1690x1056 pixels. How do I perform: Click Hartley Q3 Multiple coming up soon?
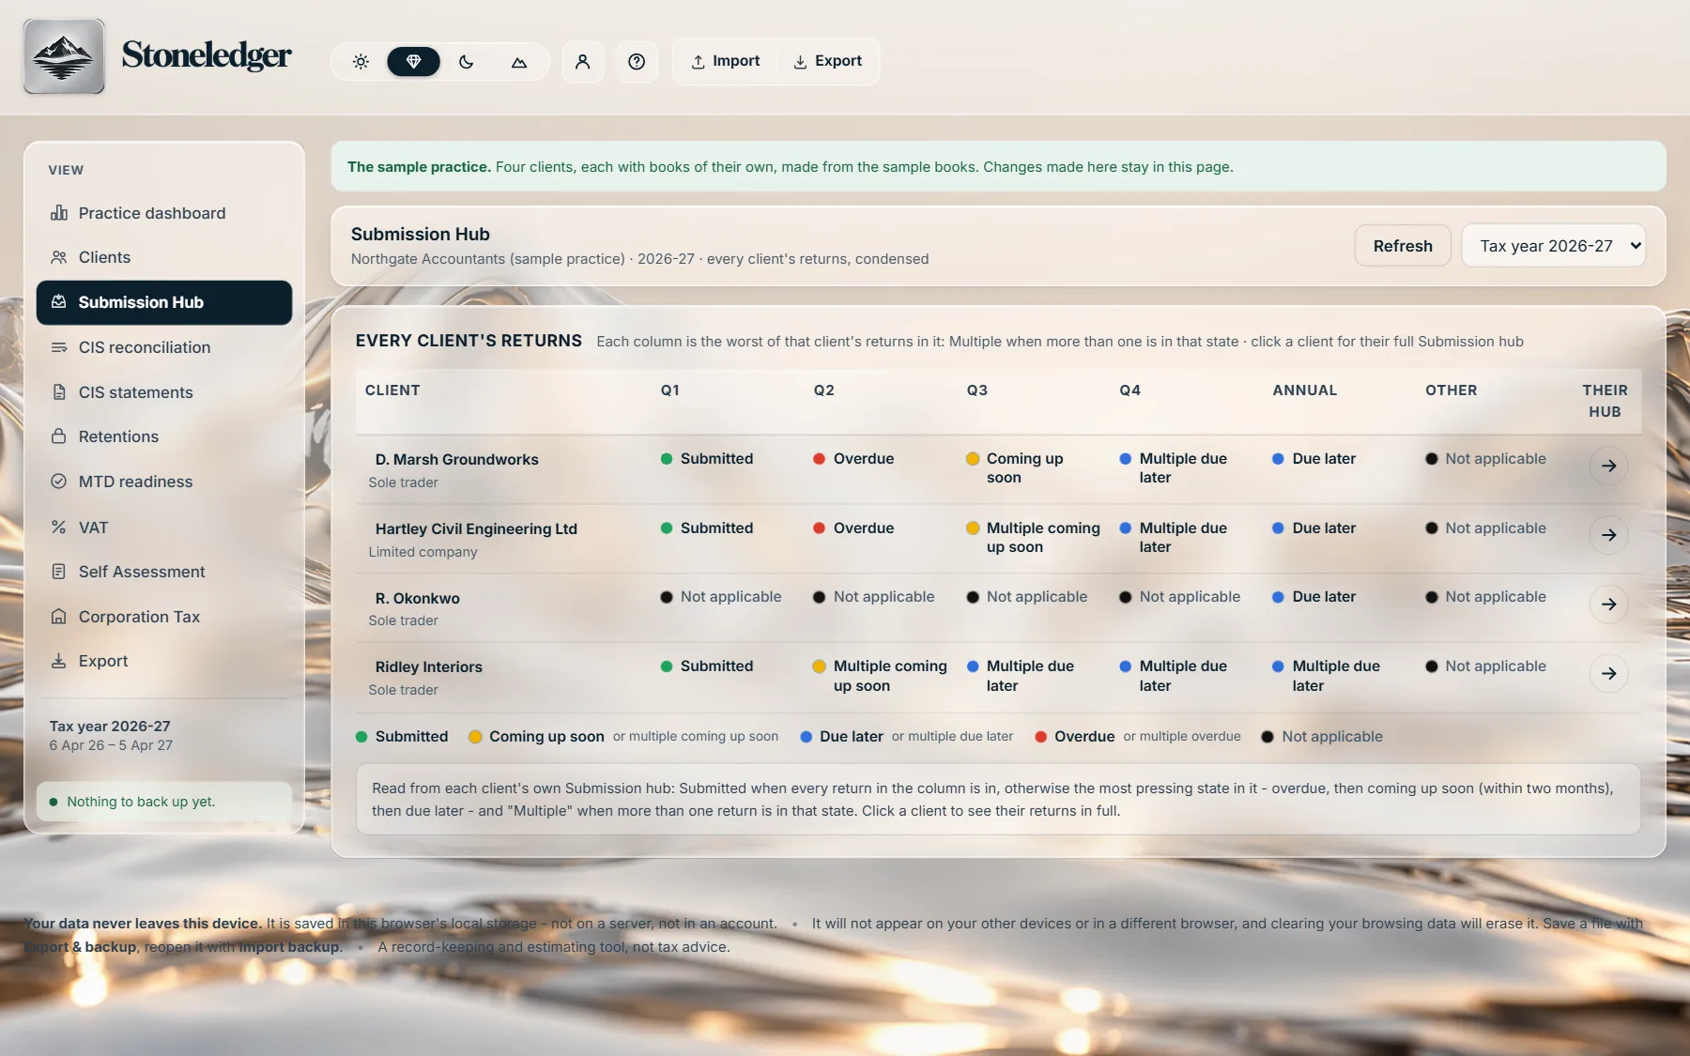click(1033, 537)
